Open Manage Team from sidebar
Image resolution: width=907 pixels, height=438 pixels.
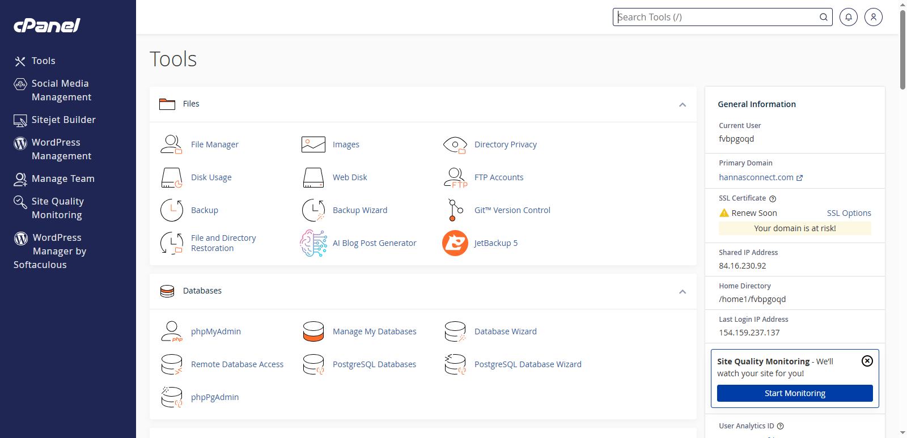tap(62, 178)
